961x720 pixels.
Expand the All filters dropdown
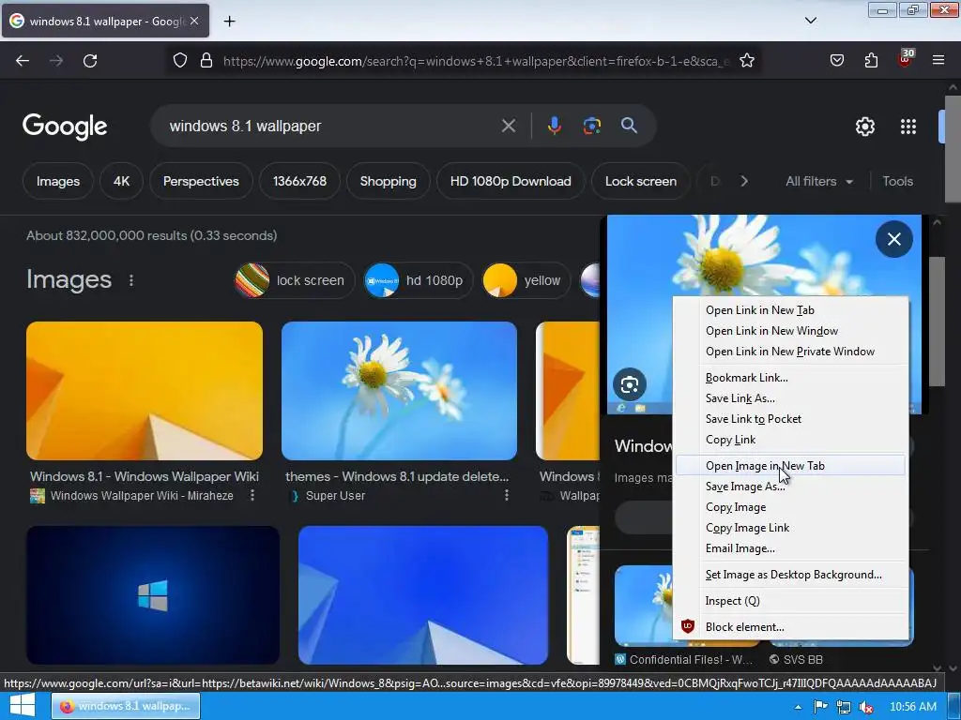[x=818, y=181]
